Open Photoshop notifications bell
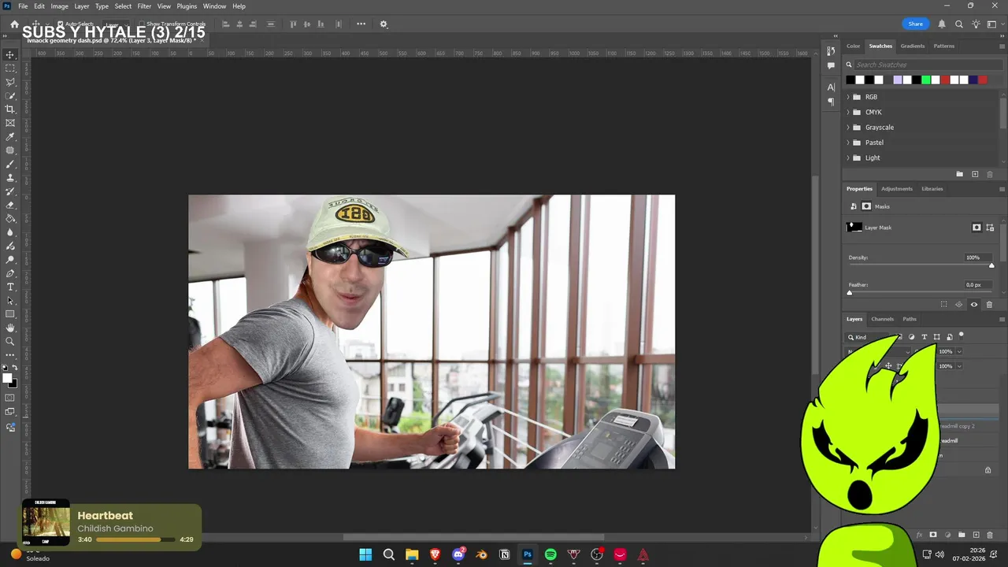This screenshot has height=567, width=1008. point(942,24)
